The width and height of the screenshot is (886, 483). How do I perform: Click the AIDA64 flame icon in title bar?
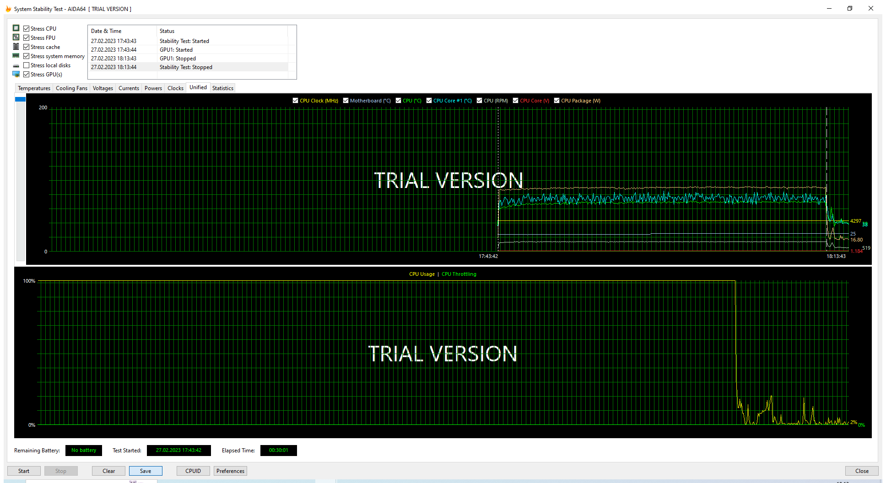pyautogui.click(x=8, y=9)
